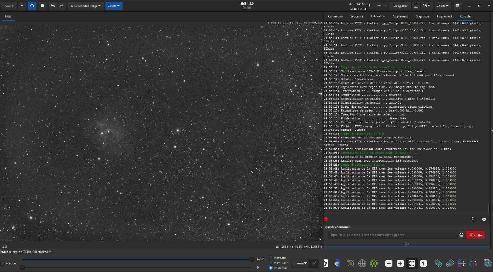Enable the tronquer checkbox

point(2,263)
